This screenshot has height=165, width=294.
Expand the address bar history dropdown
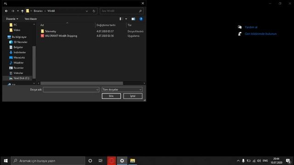tap(87, 11)
